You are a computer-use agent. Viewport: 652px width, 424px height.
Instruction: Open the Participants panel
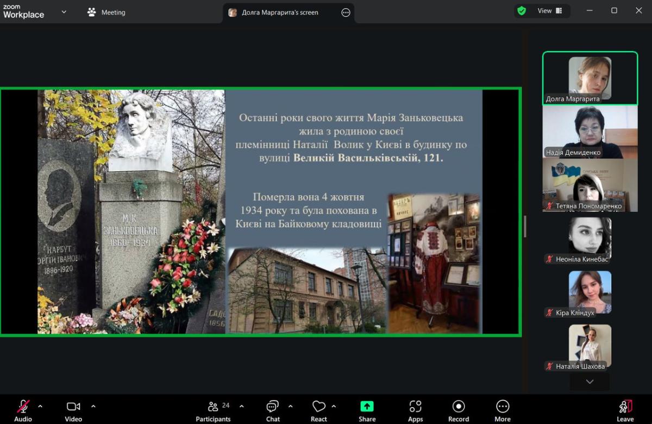213,410
